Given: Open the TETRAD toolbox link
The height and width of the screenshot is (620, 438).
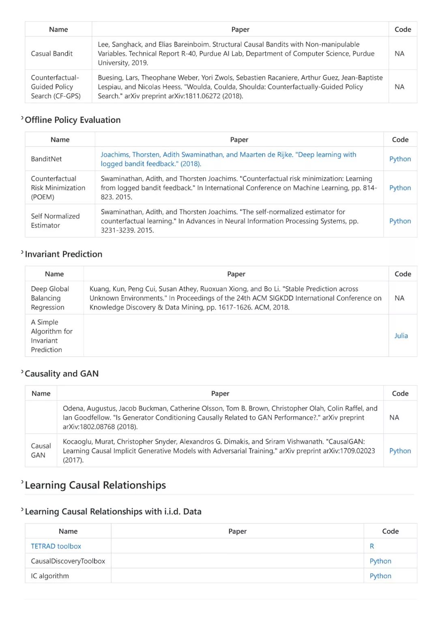Looking at the screenshot, I should coord(56,546).
